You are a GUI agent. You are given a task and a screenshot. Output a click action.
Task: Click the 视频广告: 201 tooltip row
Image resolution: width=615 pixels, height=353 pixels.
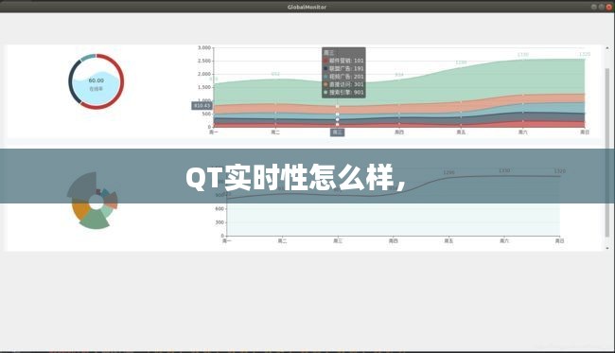pyautogui.click(x=343, y=77)
